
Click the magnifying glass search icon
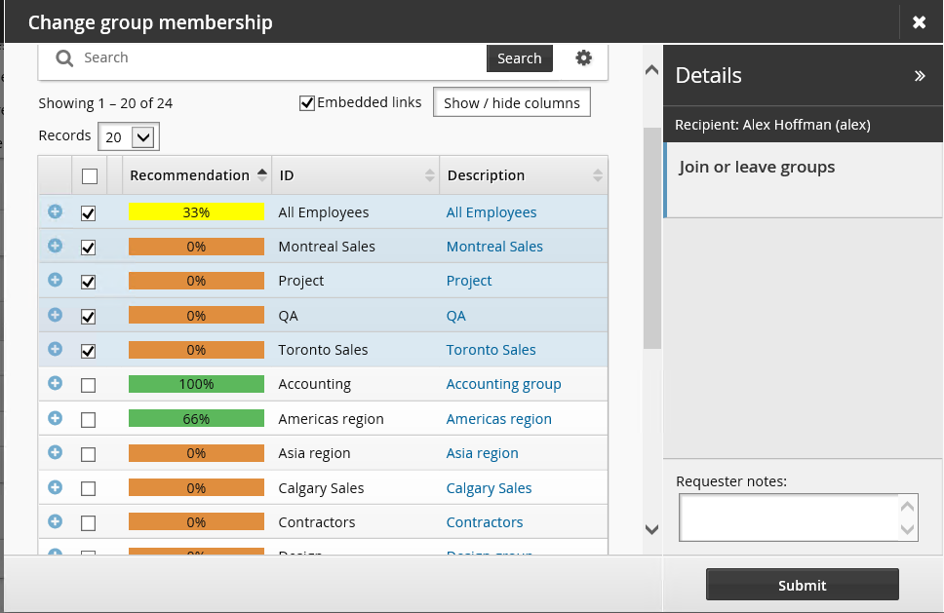click(64, 58)
